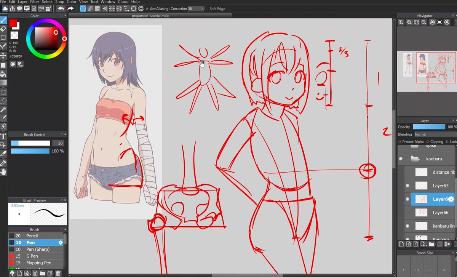Select the Move tool
The image size is (457, 277).
click(3, 56)
